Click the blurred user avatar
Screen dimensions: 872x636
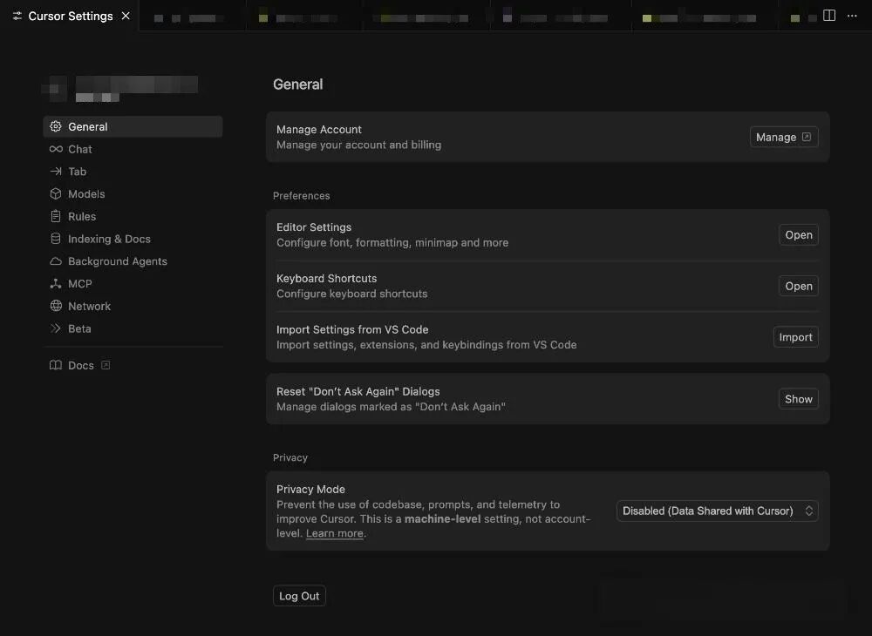[55, 89]
